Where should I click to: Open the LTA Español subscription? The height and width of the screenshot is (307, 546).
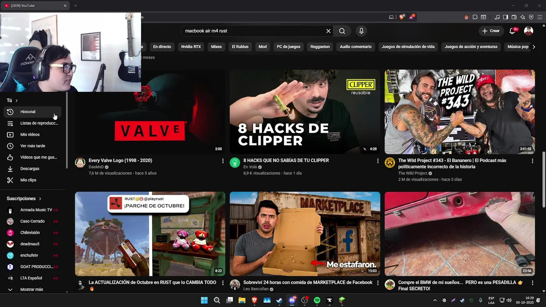click(x=32, y=278)
